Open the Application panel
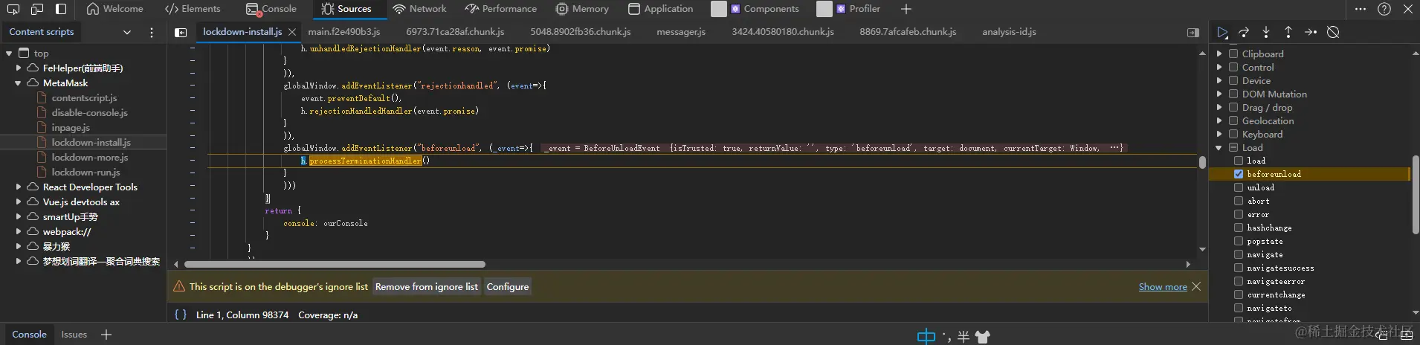 pyautogui.click(x=660, y=9)
